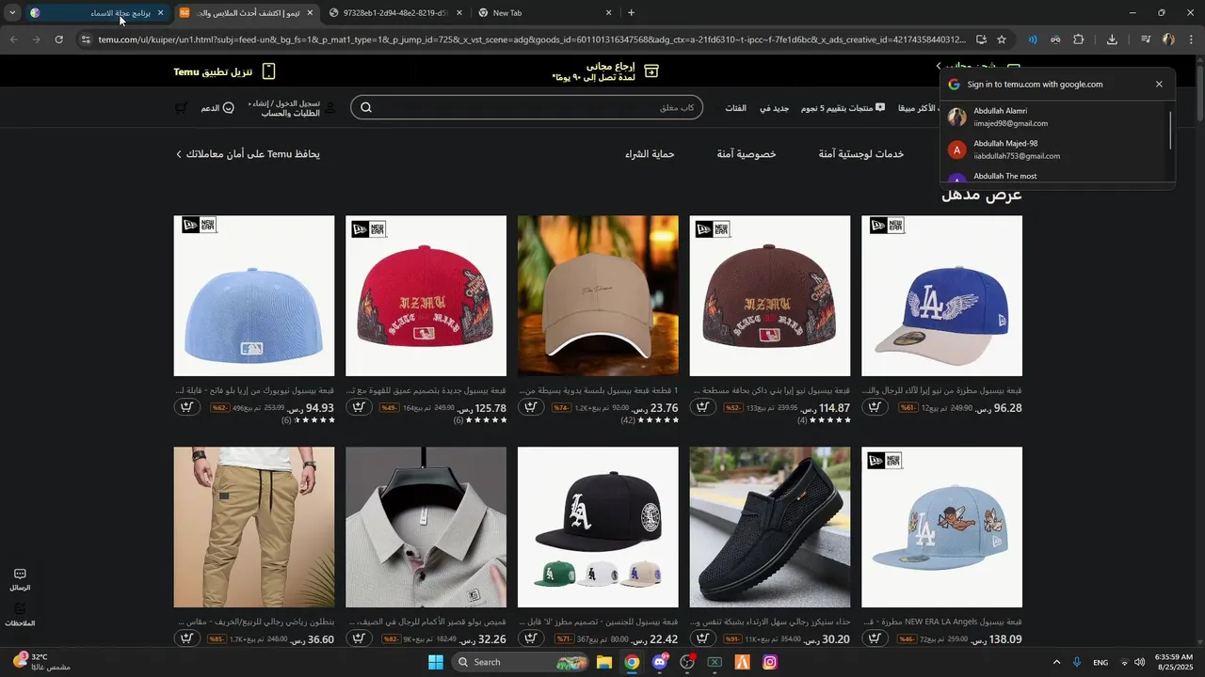Open the خصوصية آمنة privacy link
The image size is (1205, 677).
(x=747, y=154)
